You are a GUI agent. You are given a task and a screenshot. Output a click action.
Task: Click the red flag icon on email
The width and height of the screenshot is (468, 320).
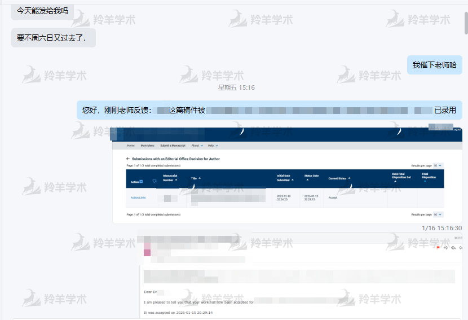point(438,248)
